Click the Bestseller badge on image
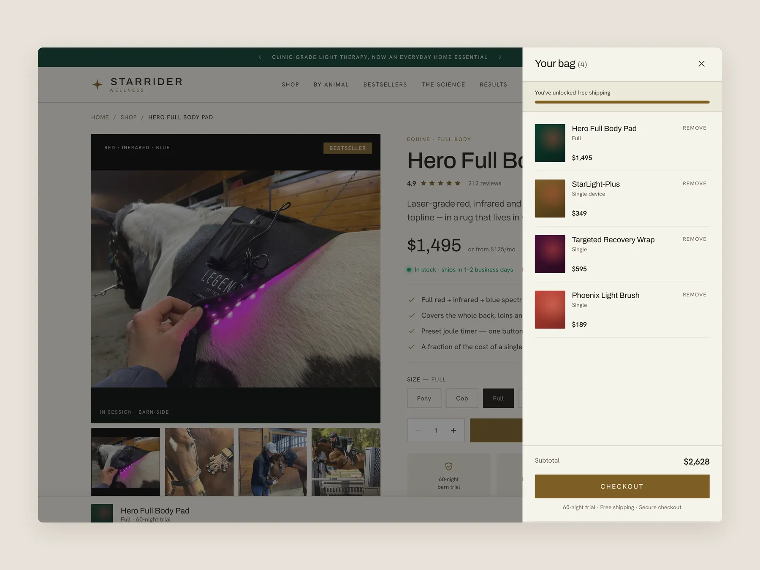760x570 pixels. (347, 148)
